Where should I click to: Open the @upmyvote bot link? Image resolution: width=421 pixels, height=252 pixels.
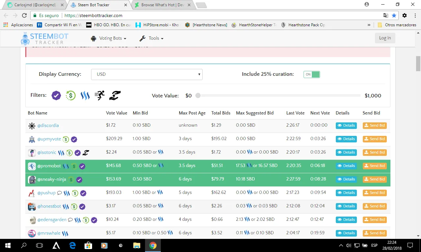coord(49,139)
